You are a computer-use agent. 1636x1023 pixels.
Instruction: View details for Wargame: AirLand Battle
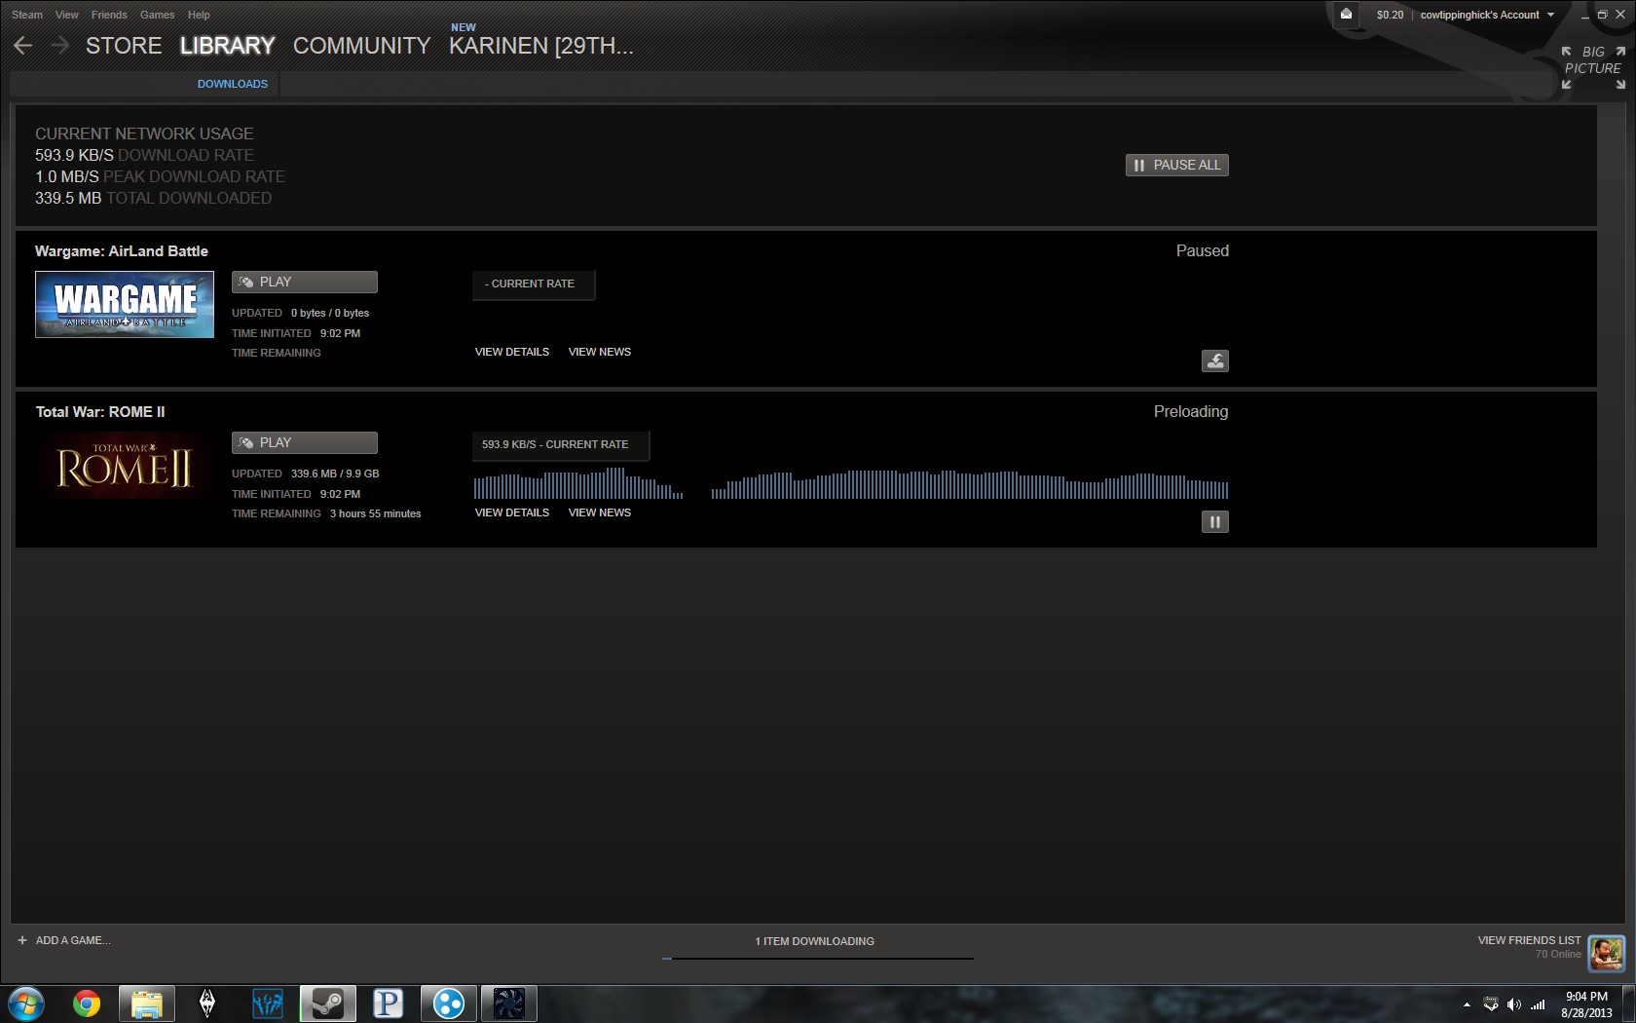pyautogui.click(x=512, y=352)
